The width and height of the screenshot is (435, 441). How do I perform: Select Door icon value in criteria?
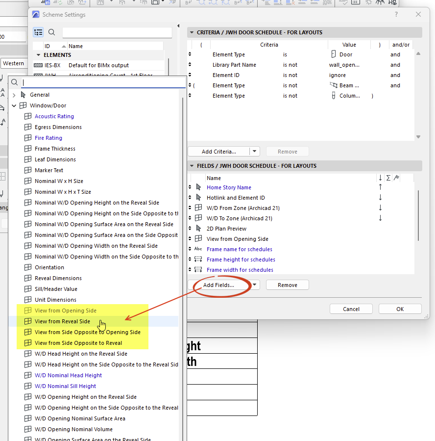(x=333, y=54)
